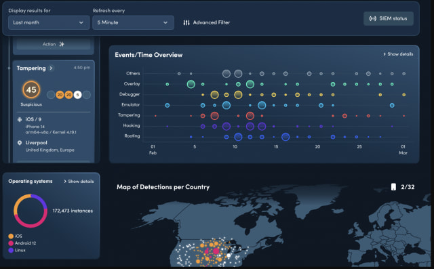Click the Tampering card title

pyautogui.click(x=31, y=68)
